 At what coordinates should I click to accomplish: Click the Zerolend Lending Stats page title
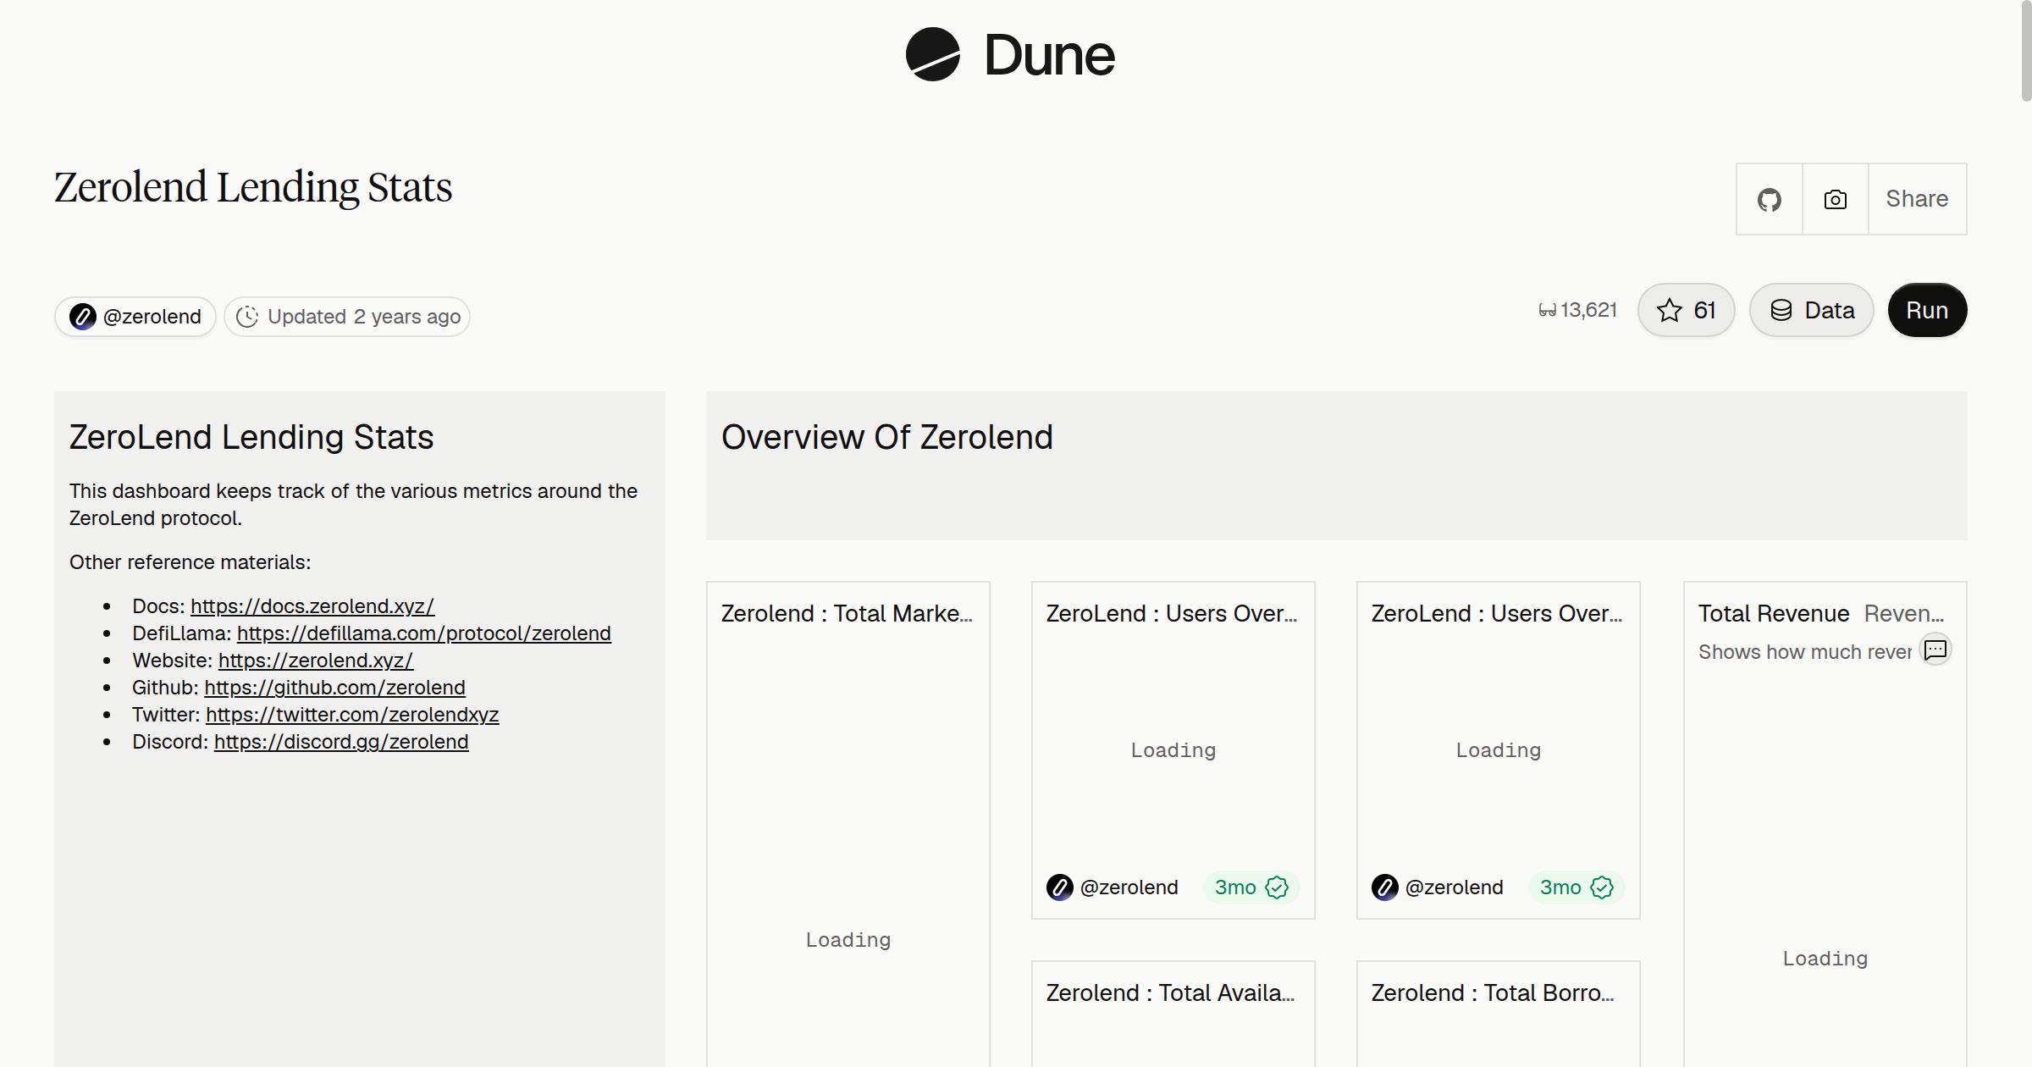(253, 187)
